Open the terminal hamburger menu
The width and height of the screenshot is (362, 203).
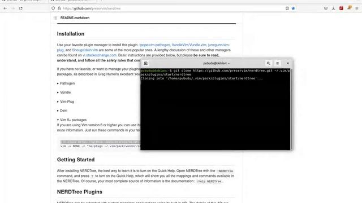278,63
